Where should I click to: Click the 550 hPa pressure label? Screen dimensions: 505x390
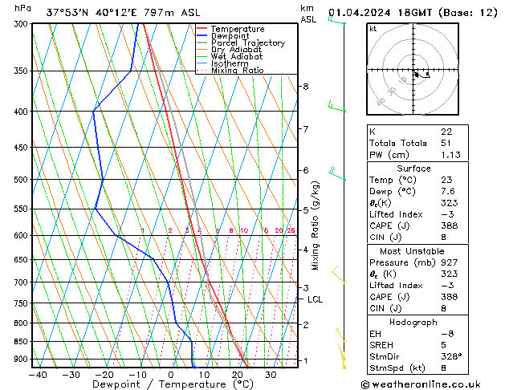coord(22,209)
